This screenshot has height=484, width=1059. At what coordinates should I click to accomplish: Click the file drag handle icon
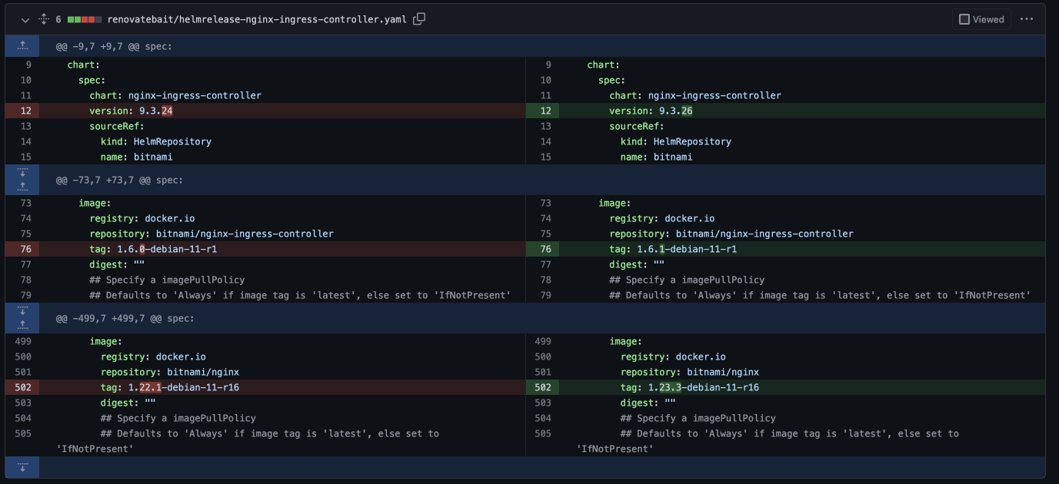click(42, 18)
